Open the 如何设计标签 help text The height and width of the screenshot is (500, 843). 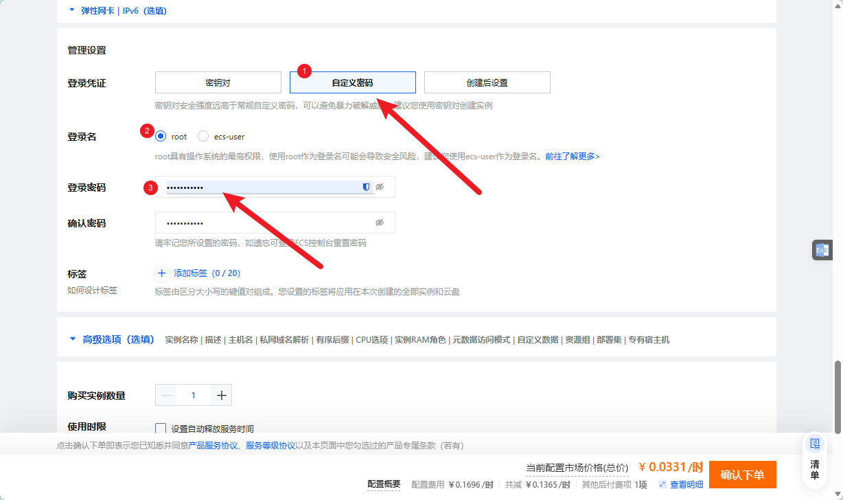click(92, 291)
